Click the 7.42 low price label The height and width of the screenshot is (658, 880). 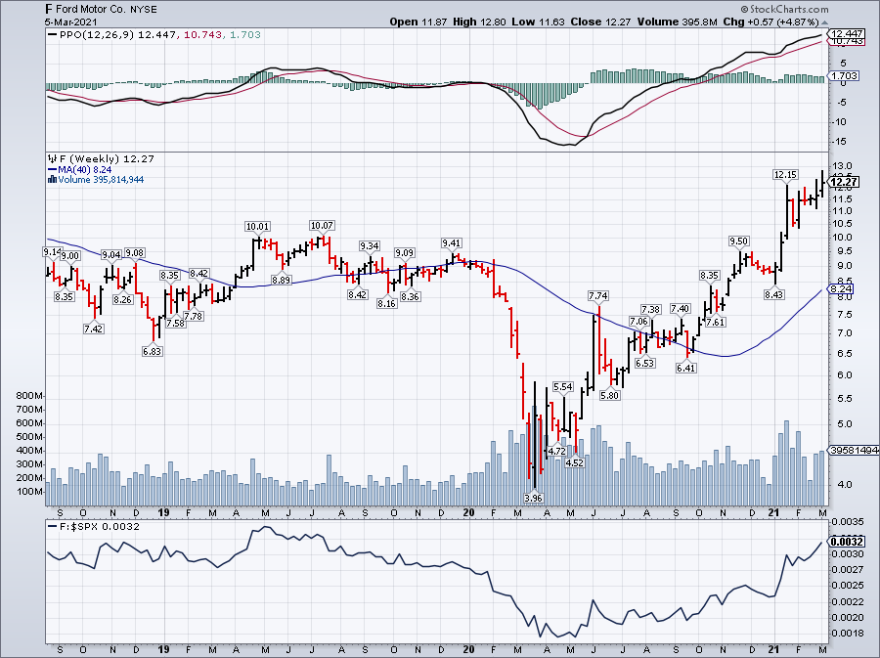93,329
